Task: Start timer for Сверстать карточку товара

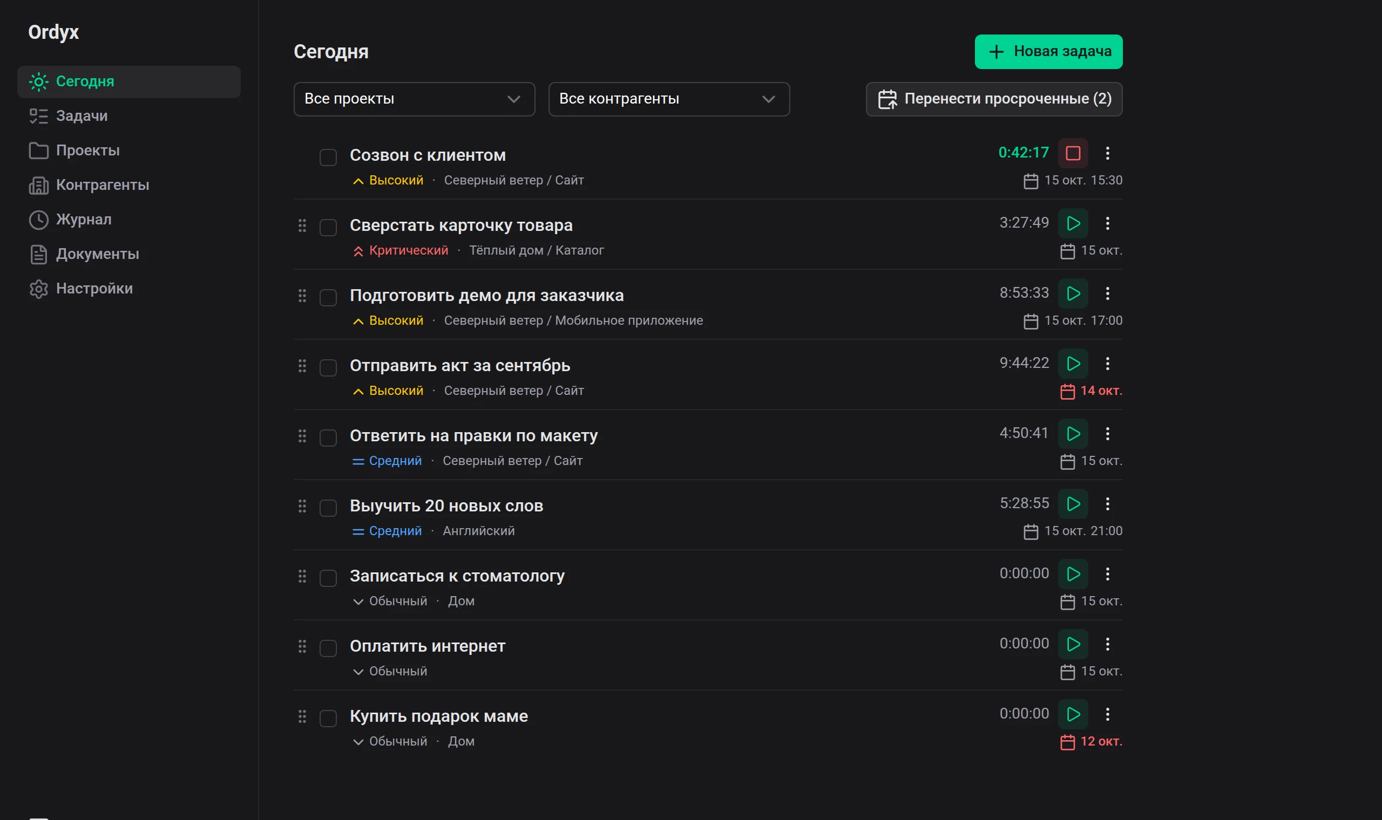Action: point(1073,223)
